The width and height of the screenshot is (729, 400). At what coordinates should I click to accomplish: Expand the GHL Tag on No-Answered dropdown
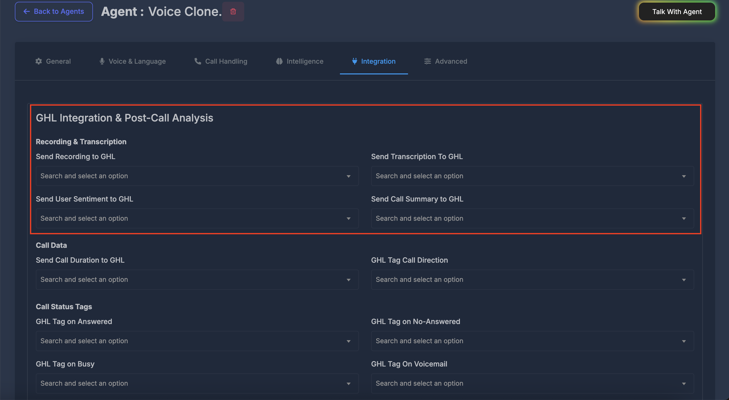pos(683,341)
